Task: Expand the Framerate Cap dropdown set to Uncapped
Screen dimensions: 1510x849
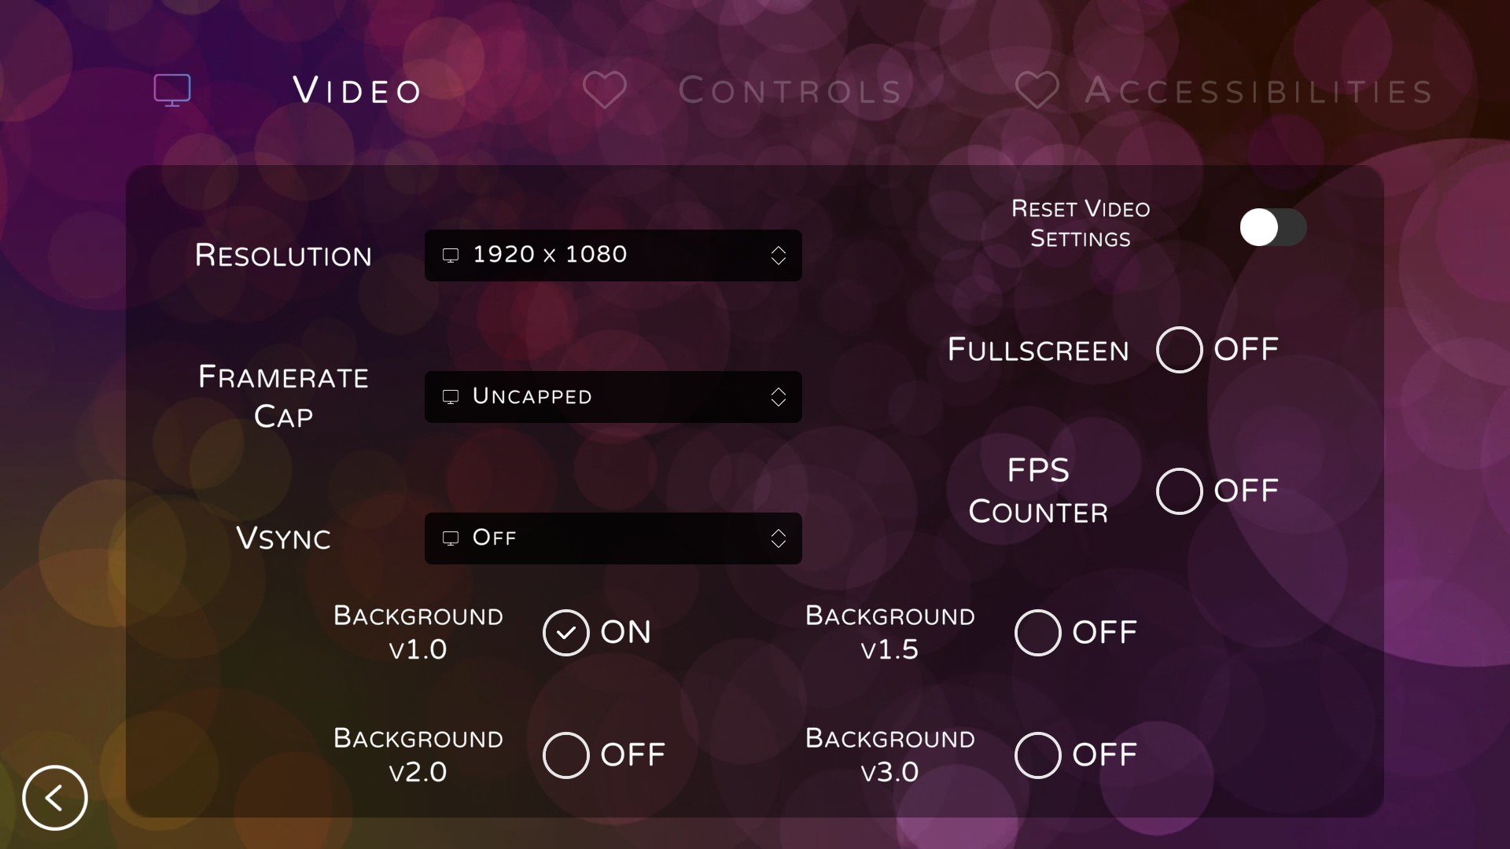Action: point(613,397)
